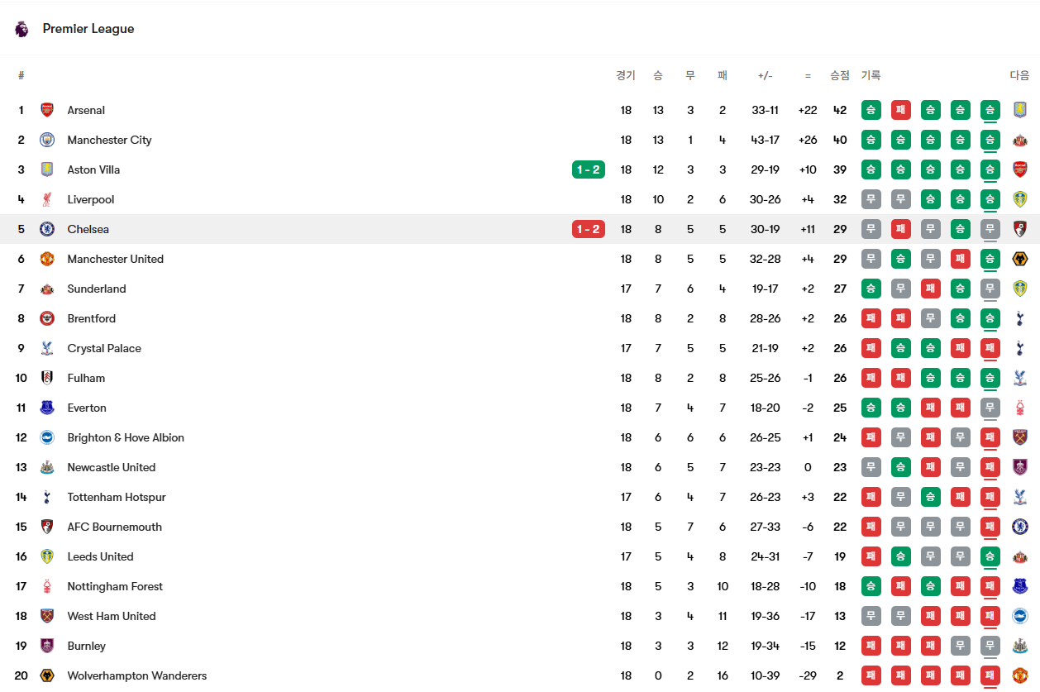Click Arsenal's club crest
The width and height of the screenshot is (1040, 692).
pos(47,110)
